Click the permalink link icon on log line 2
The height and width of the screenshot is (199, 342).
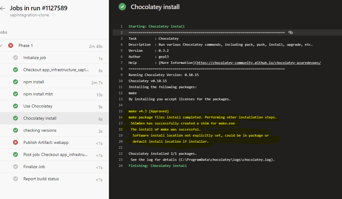click(x=290, y=32)
